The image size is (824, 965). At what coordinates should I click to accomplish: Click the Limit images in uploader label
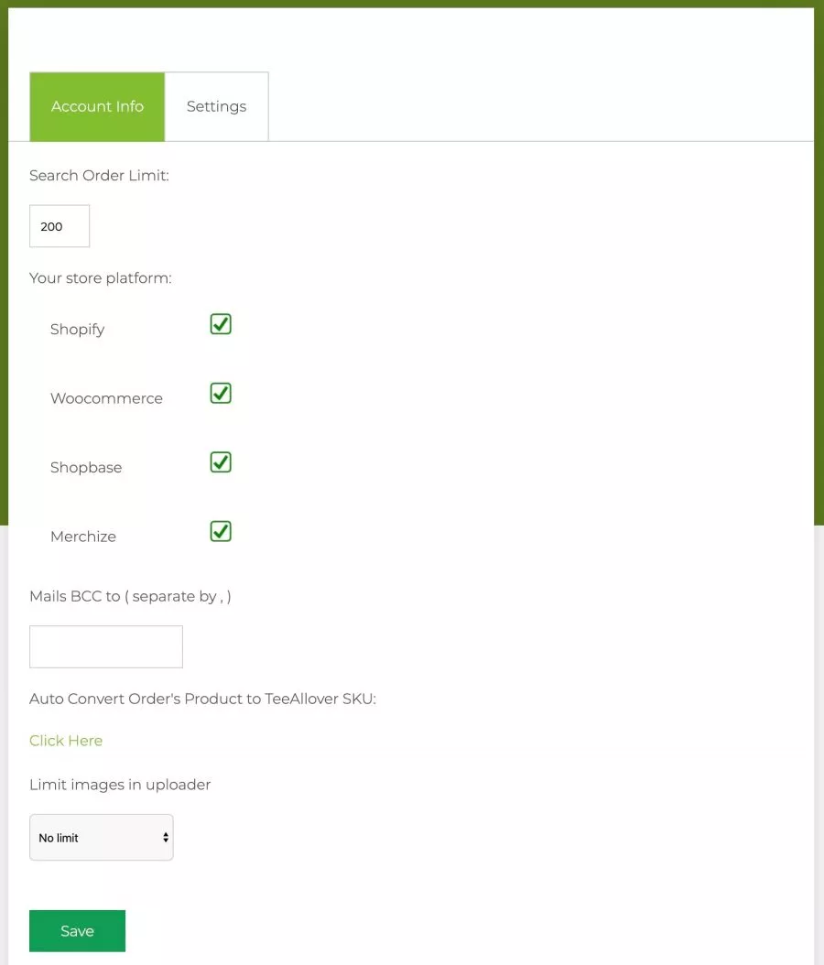tap(120, 785)
